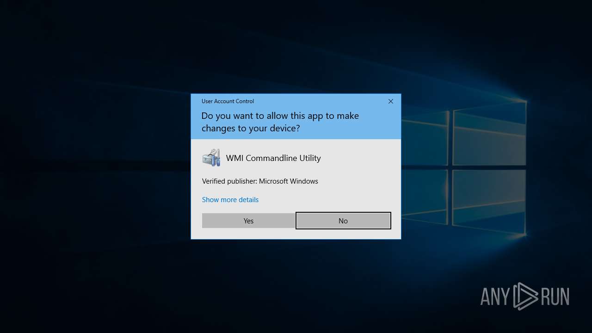The width and height of the screenshot is (592, 333).
Task: Click Yes to allow the app
Action: pyautogui.click(x=248, y=221)
